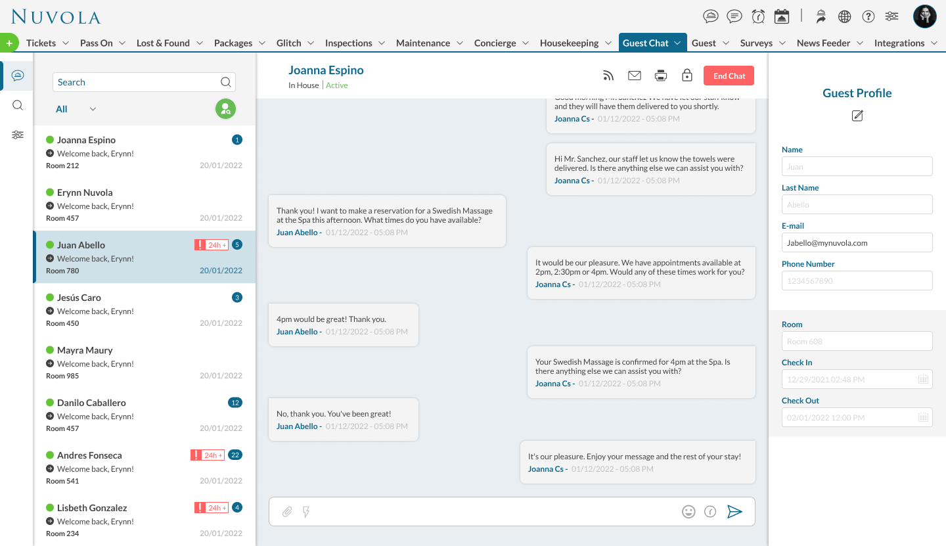Select the magnifier icon in left sidebar

pos(18,105)
